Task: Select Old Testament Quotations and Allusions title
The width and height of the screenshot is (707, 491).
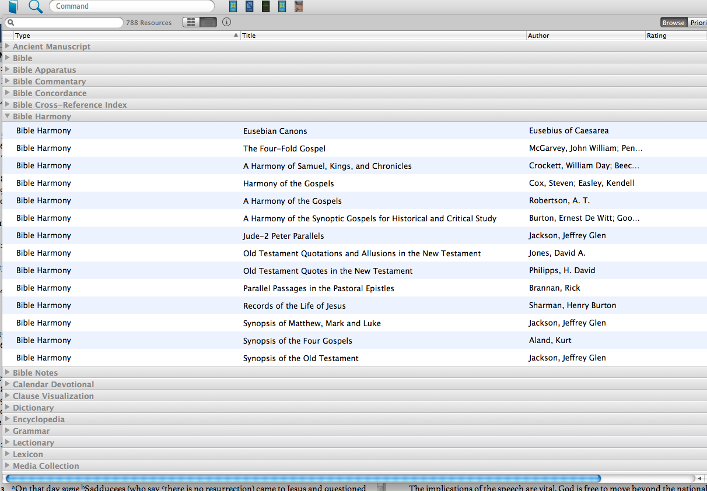Action: (x=362, y=253)
